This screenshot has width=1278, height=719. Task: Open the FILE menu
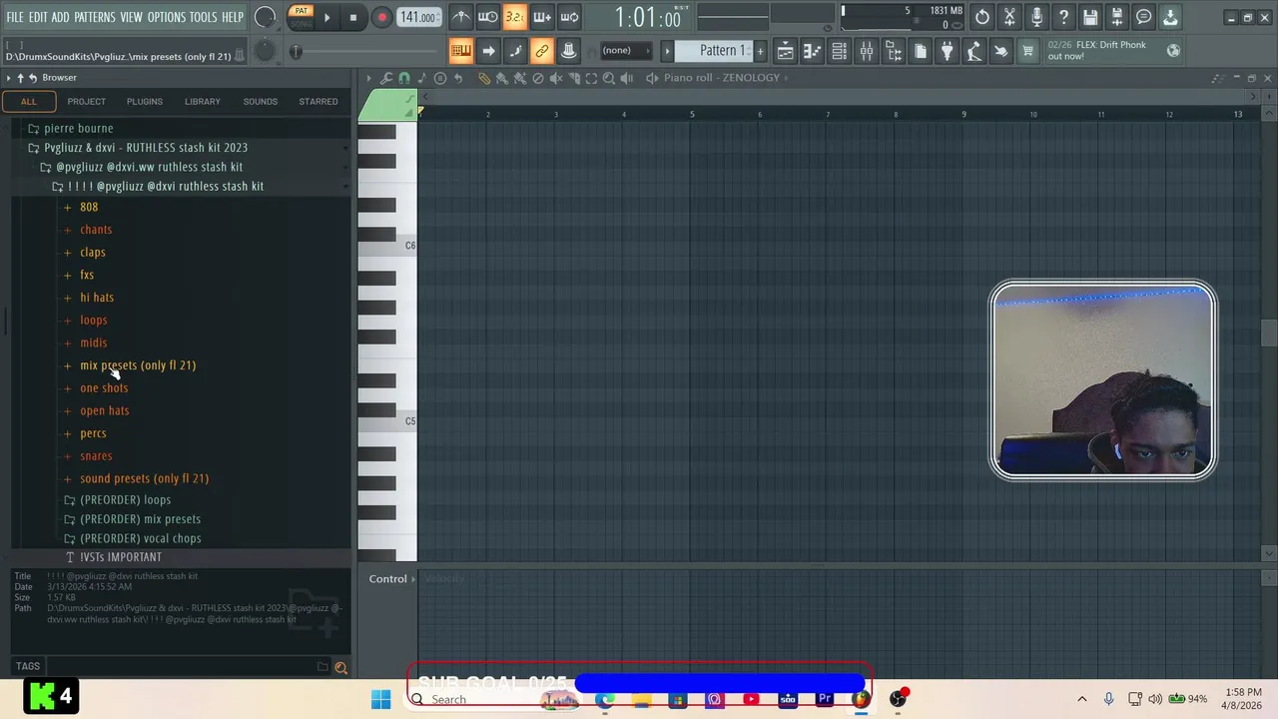click(15, 17)
